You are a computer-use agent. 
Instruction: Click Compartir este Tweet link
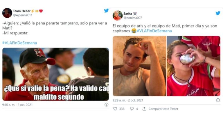[x=163, y=109]
